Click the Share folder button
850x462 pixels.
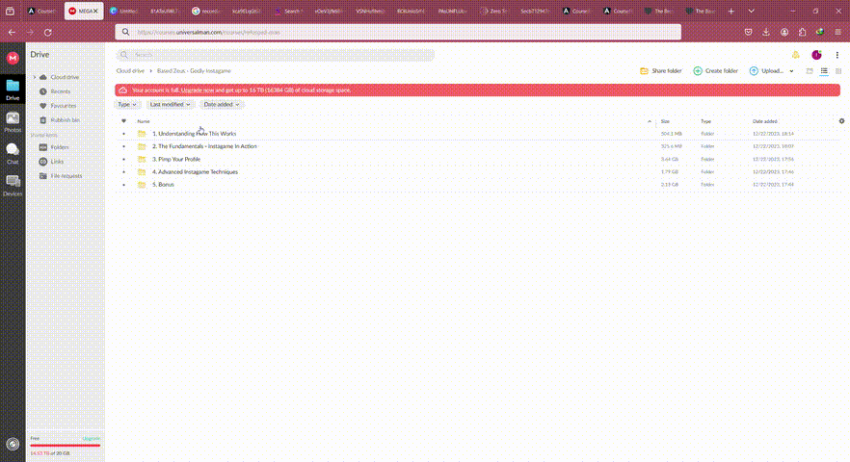click(x=661, y=71)
